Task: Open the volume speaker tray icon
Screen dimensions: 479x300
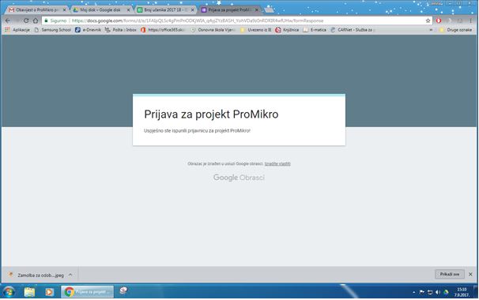Action: tap(438, 292)
